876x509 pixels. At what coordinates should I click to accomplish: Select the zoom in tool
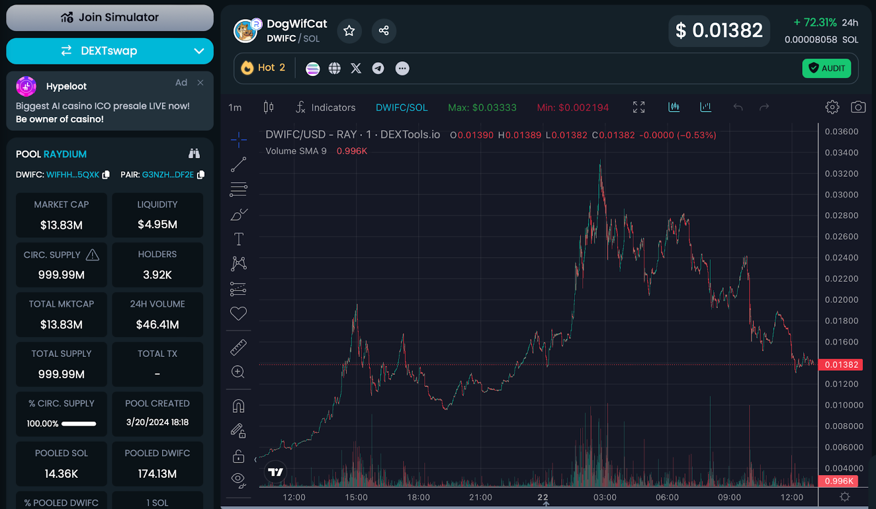(x=239, y=372)
